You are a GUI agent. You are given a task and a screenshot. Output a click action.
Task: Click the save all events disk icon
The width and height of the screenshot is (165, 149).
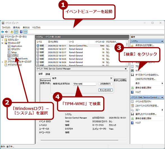click(132, 75)
